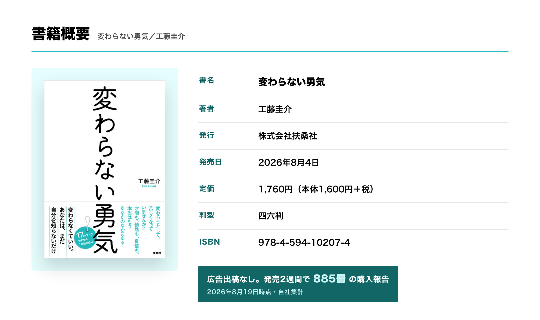Click the 判型 label
The image size is (540, 320).
pos(207,215)
